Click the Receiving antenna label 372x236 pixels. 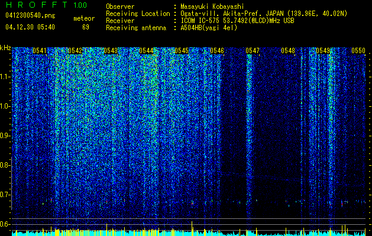tap(136, 28)
